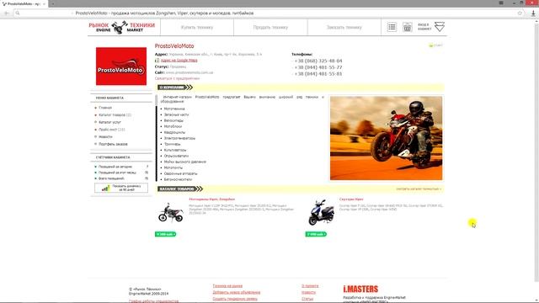Screen dimensions: 539x303
Task: Click 'Посещений за сегодня' counter row
Action: 121,167
